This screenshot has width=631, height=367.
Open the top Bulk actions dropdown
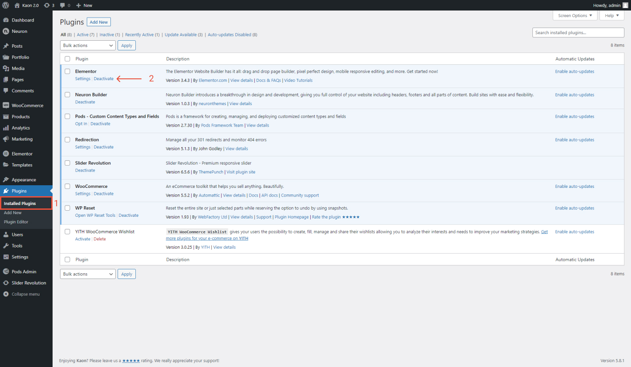tap(88, 46)
